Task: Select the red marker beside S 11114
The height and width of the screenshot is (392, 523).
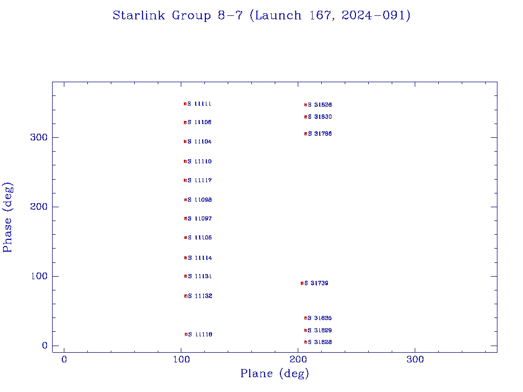Action: pyautogui.click(x=186, y=258)
